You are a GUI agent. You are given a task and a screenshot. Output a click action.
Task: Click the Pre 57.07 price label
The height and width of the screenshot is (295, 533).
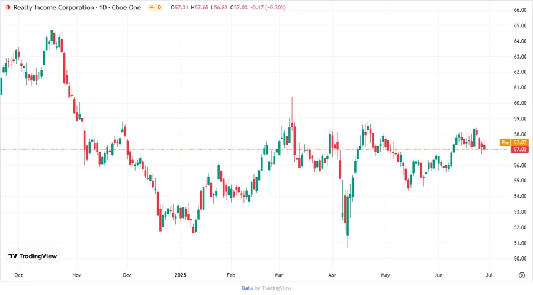(x=514, y=142)
